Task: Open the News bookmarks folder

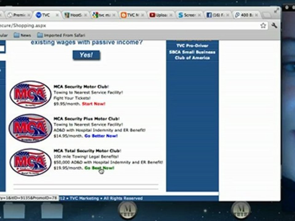Action: point(22,35)
